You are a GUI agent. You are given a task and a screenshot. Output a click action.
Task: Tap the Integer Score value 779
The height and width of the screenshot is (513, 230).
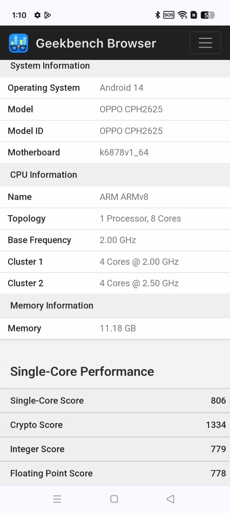click(x=218, y=449)
